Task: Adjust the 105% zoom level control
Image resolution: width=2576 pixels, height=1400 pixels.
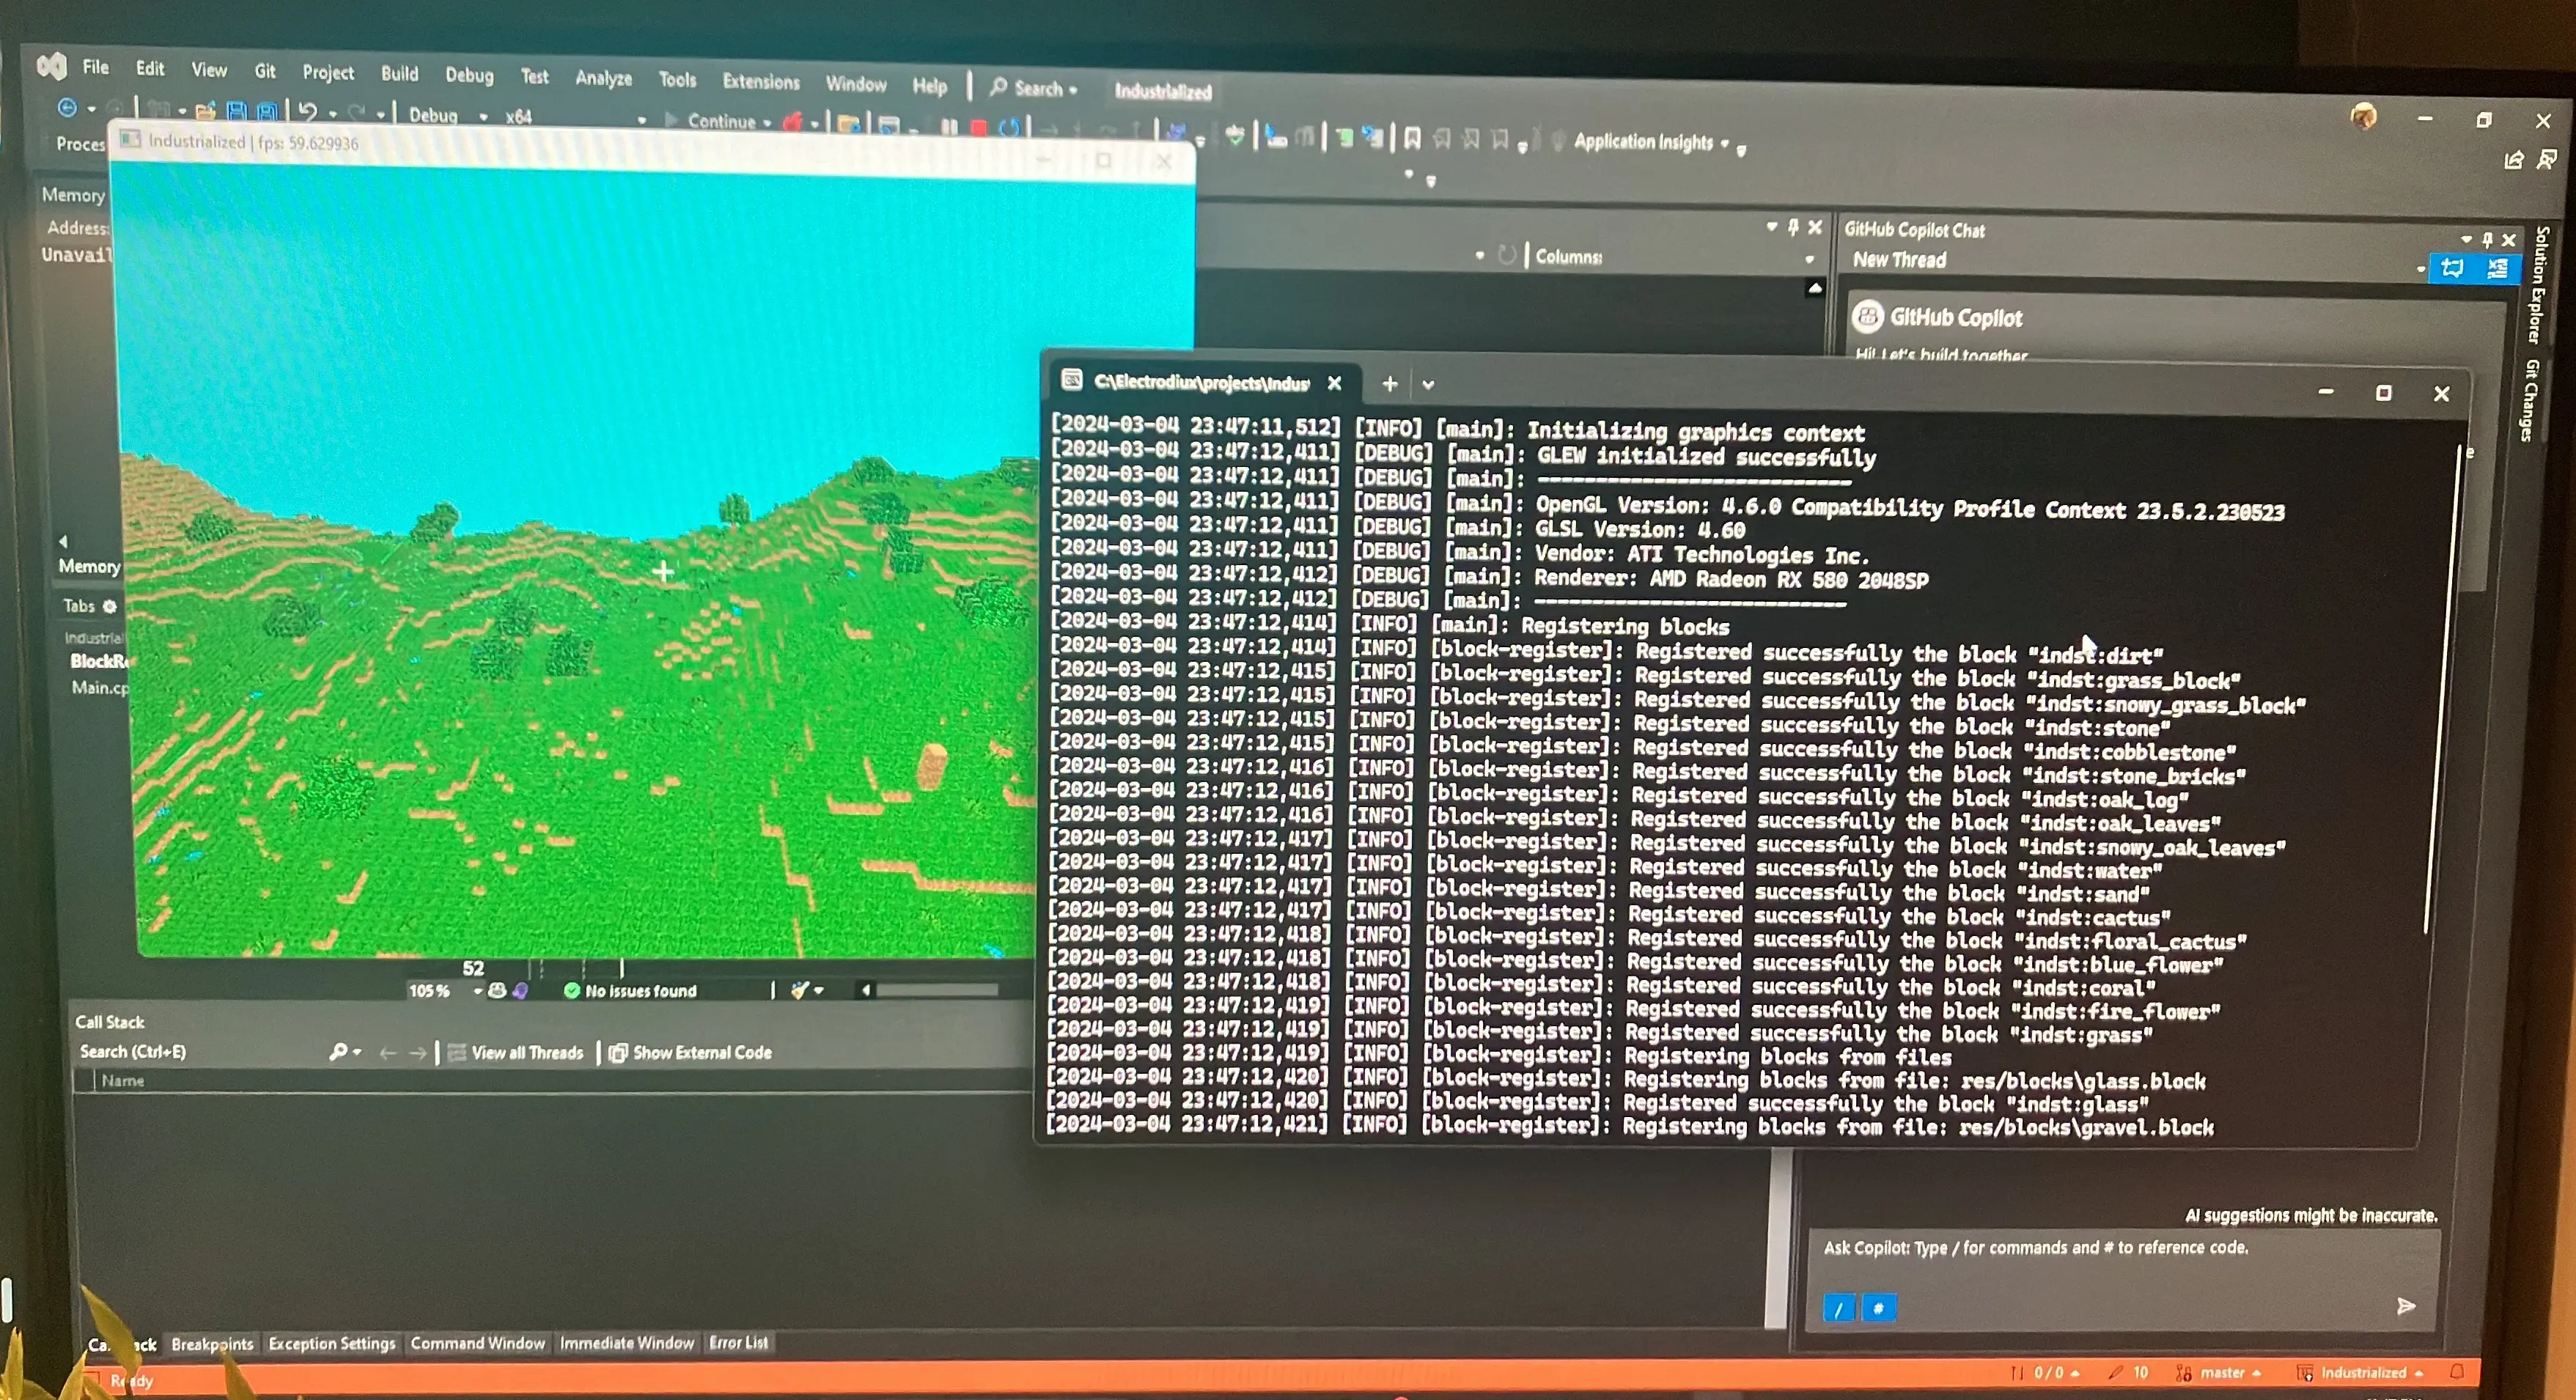Action: click(430, 991)
